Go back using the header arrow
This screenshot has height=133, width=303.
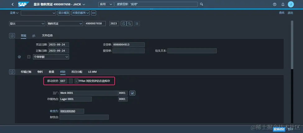pos(12,4)
